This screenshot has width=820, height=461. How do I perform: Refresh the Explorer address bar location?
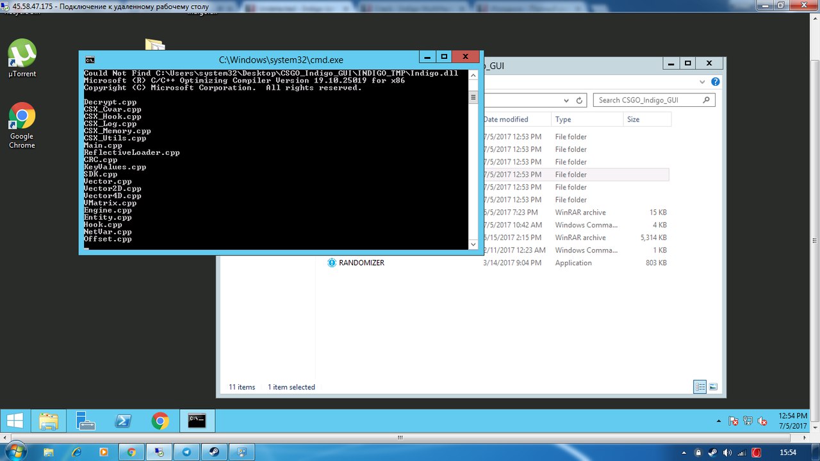point(579,101)
